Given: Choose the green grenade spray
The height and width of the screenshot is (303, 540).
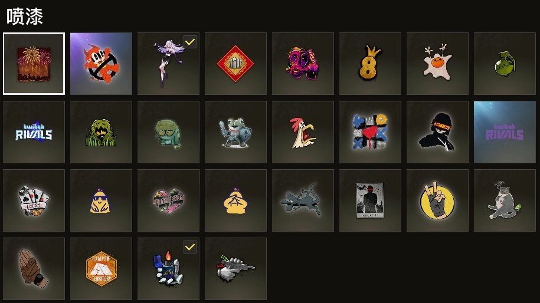Looking at the screenshot, I should click(505, 64).
